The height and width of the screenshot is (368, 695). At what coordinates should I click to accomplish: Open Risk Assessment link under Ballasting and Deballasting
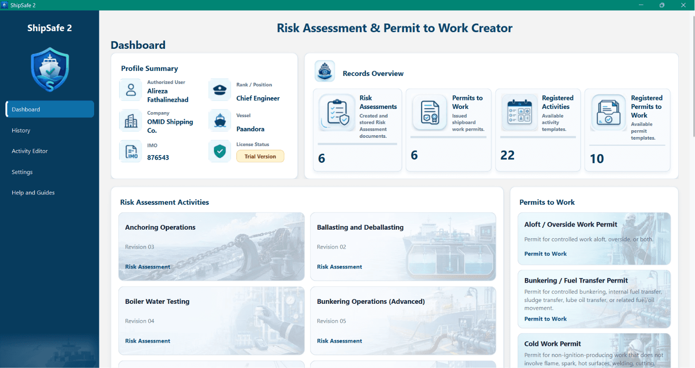tap(339, 267)
